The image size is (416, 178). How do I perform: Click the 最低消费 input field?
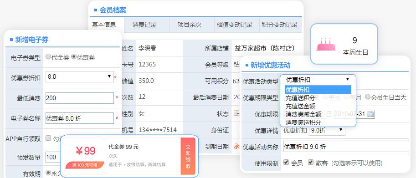80,98
